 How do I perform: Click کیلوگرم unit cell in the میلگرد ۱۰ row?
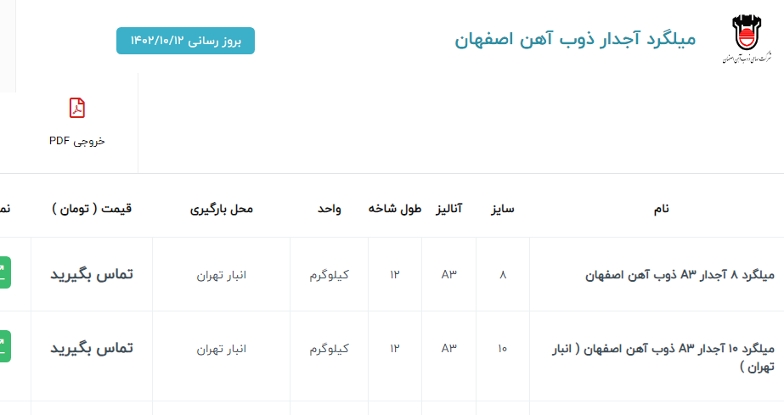coord(330,349)
